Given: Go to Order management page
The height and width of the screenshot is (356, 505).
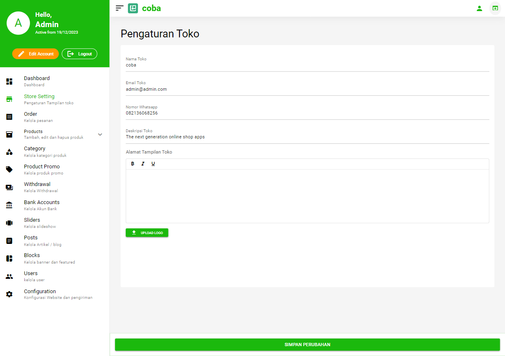Looking at the screenshot, I should tap(31, 117).
